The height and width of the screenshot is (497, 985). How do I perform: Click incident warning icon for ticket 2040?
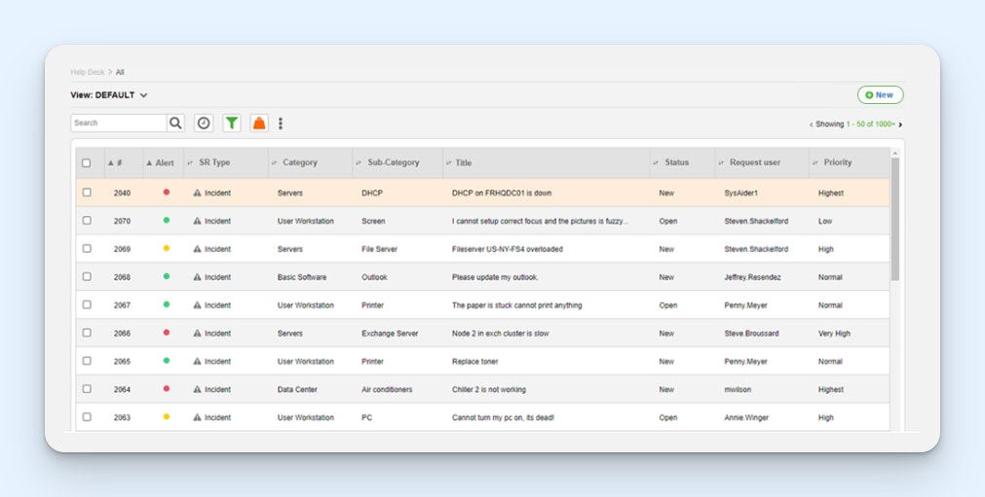point(198,194)
